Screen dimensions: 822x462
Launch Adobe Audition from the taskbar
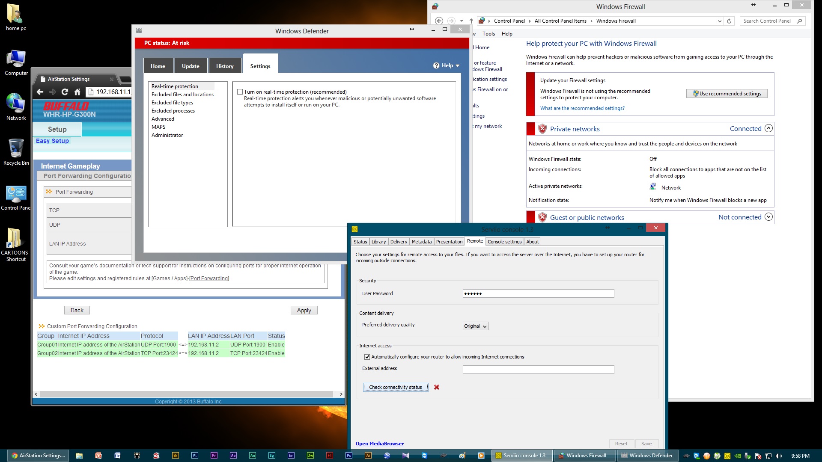click(253, 456)
